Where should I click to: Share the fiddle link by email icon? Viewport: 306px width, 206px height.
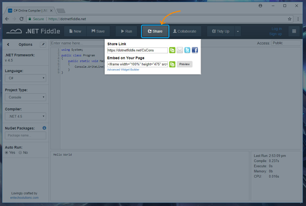coord(180,50)
